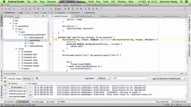Open the app: pl.educativo.todoekspert filter dropdown
The height and width of the screenshot is (107, 191).
168,78
